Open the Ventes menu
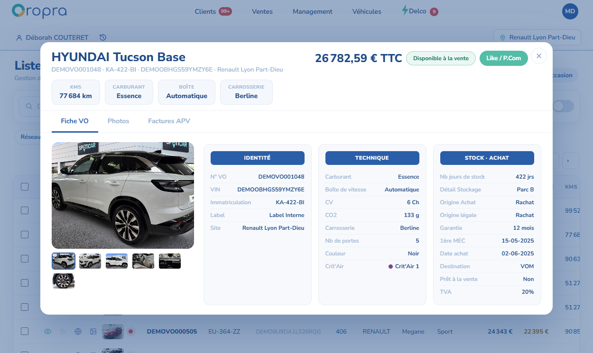 (x=262, y=11)
